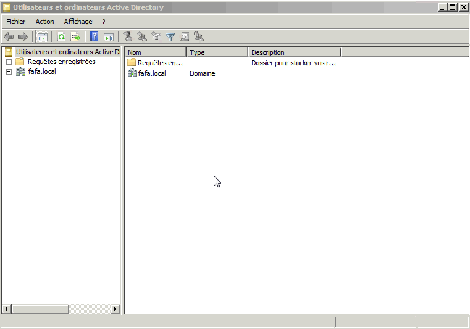Click the Create new group icon
This screenshot has width=470, height=329.
(x=142, y=36)
